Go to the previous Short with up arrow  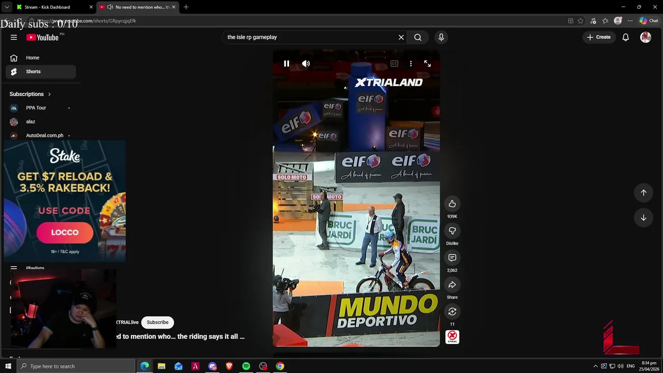[643, 193]
